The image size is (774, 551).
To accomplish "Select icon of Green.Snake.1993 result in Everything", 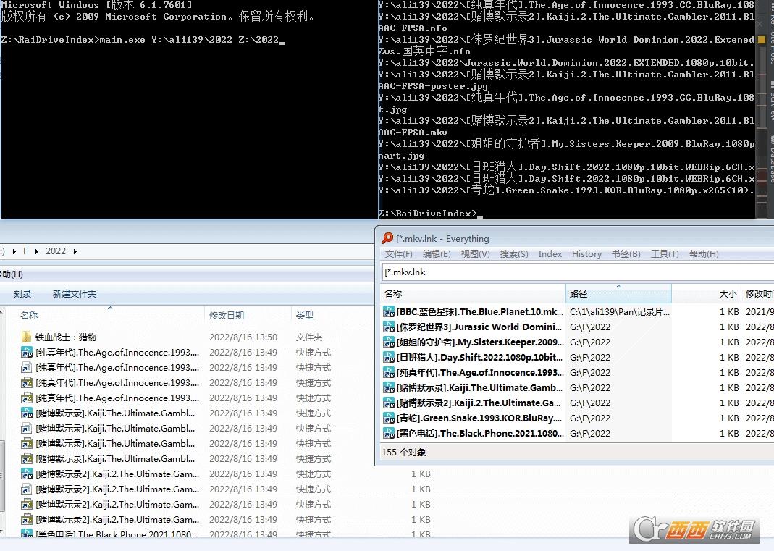I will coord(389,418).
